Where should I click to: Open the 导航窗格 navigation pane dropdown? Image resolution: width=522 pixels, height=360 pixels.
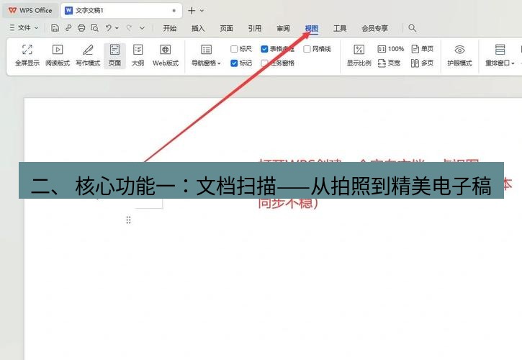point(206,55)
